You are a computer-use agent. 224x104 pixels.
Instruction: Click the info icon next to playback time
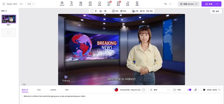point(219,90)
